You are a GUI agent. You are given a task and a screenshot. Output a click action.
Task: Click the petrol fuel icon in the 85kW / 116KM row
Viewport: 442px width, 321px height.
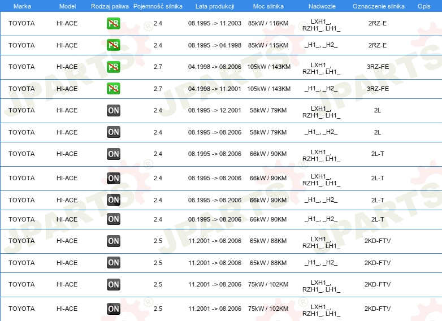(x=114, y=23)
